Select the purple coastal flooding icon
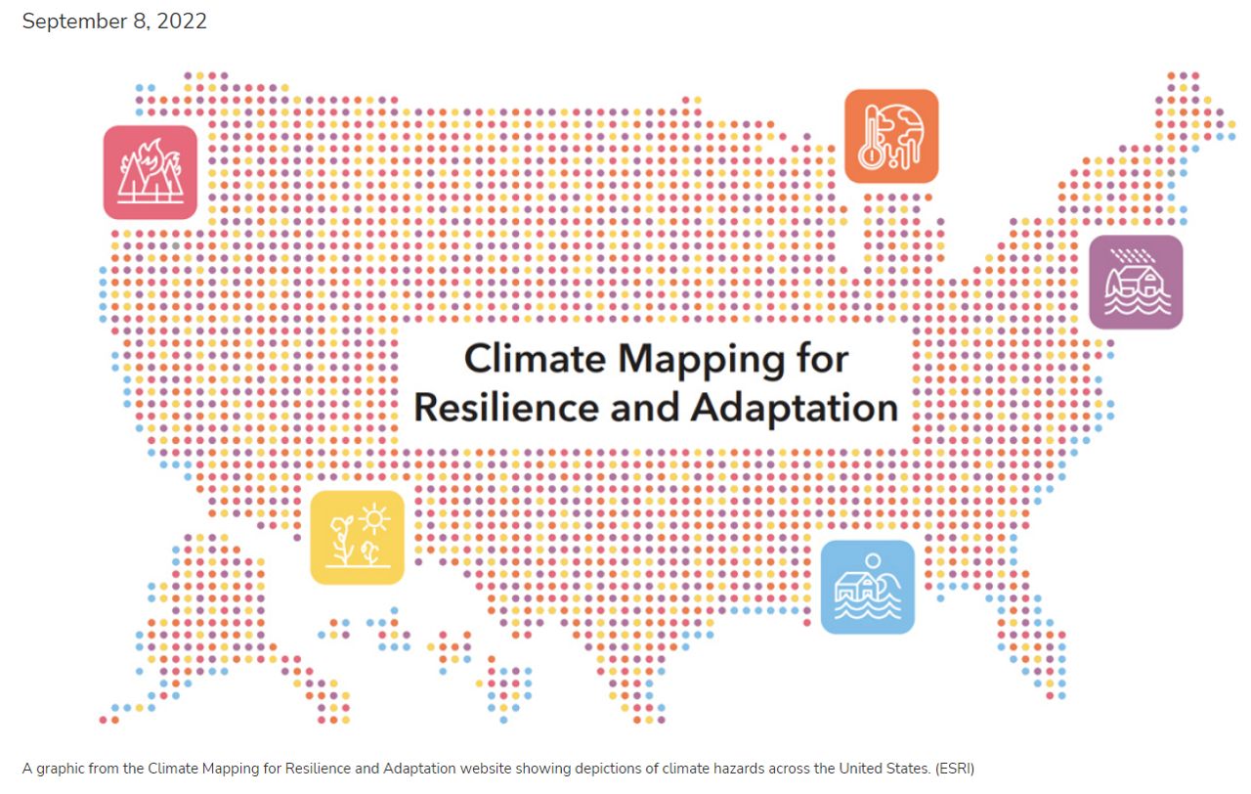The width and height of the screenshot is (1251, 794). click(x=1136, y=281)
